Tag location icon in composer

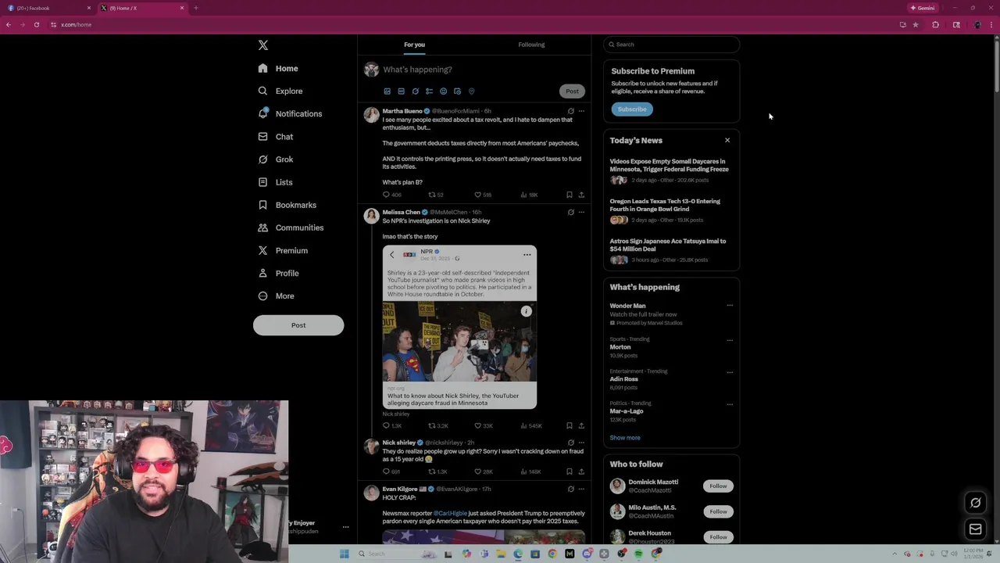[x=471, y=91]
